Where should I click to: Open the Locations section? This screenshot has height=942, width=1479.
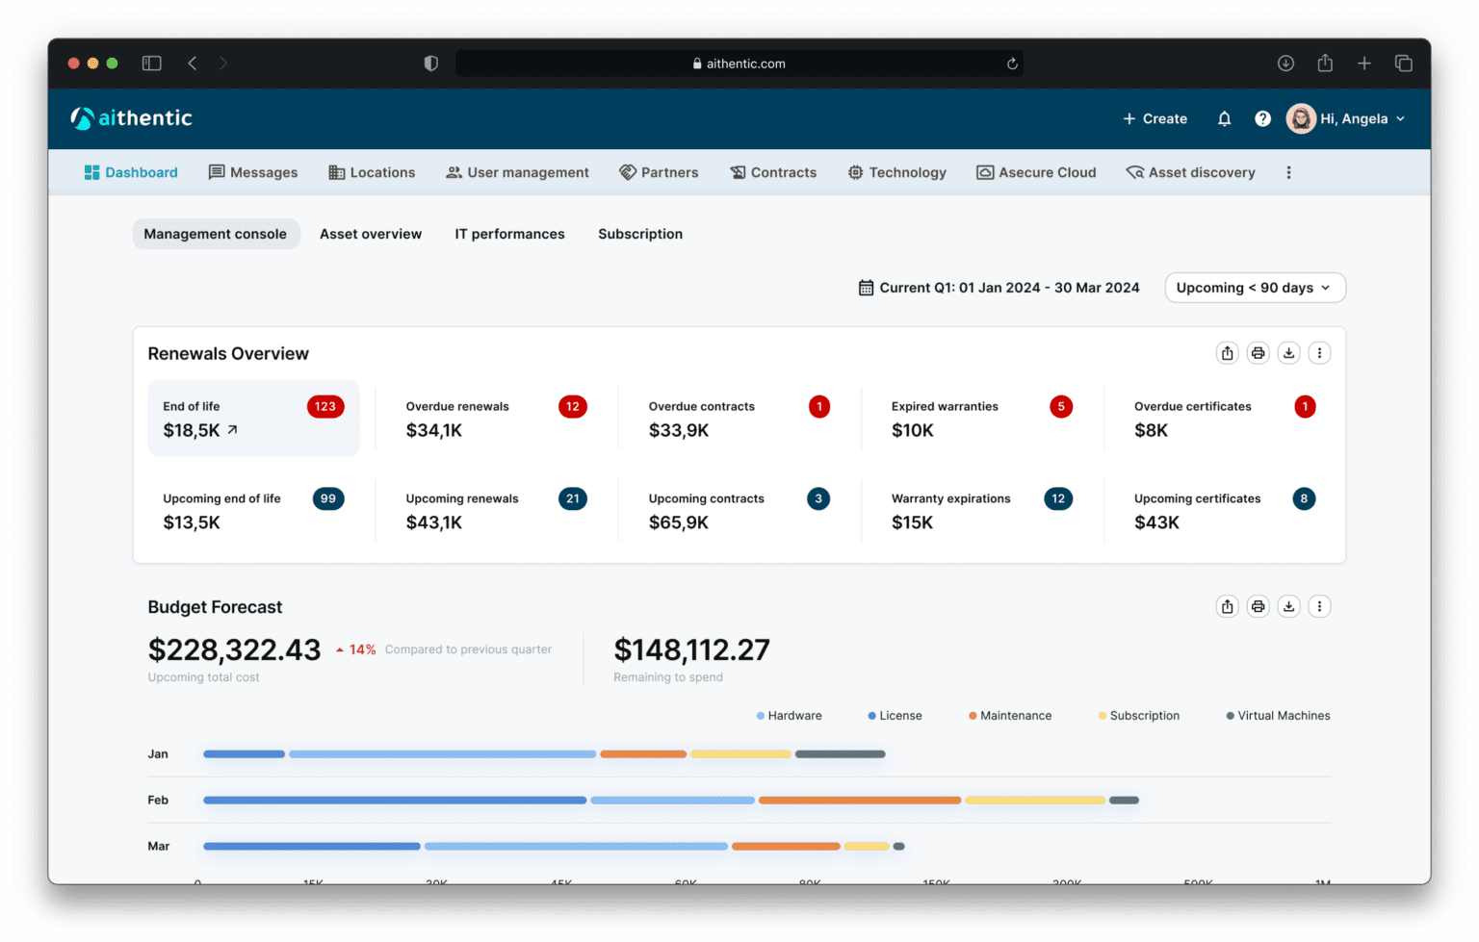(x=372, y=172)
